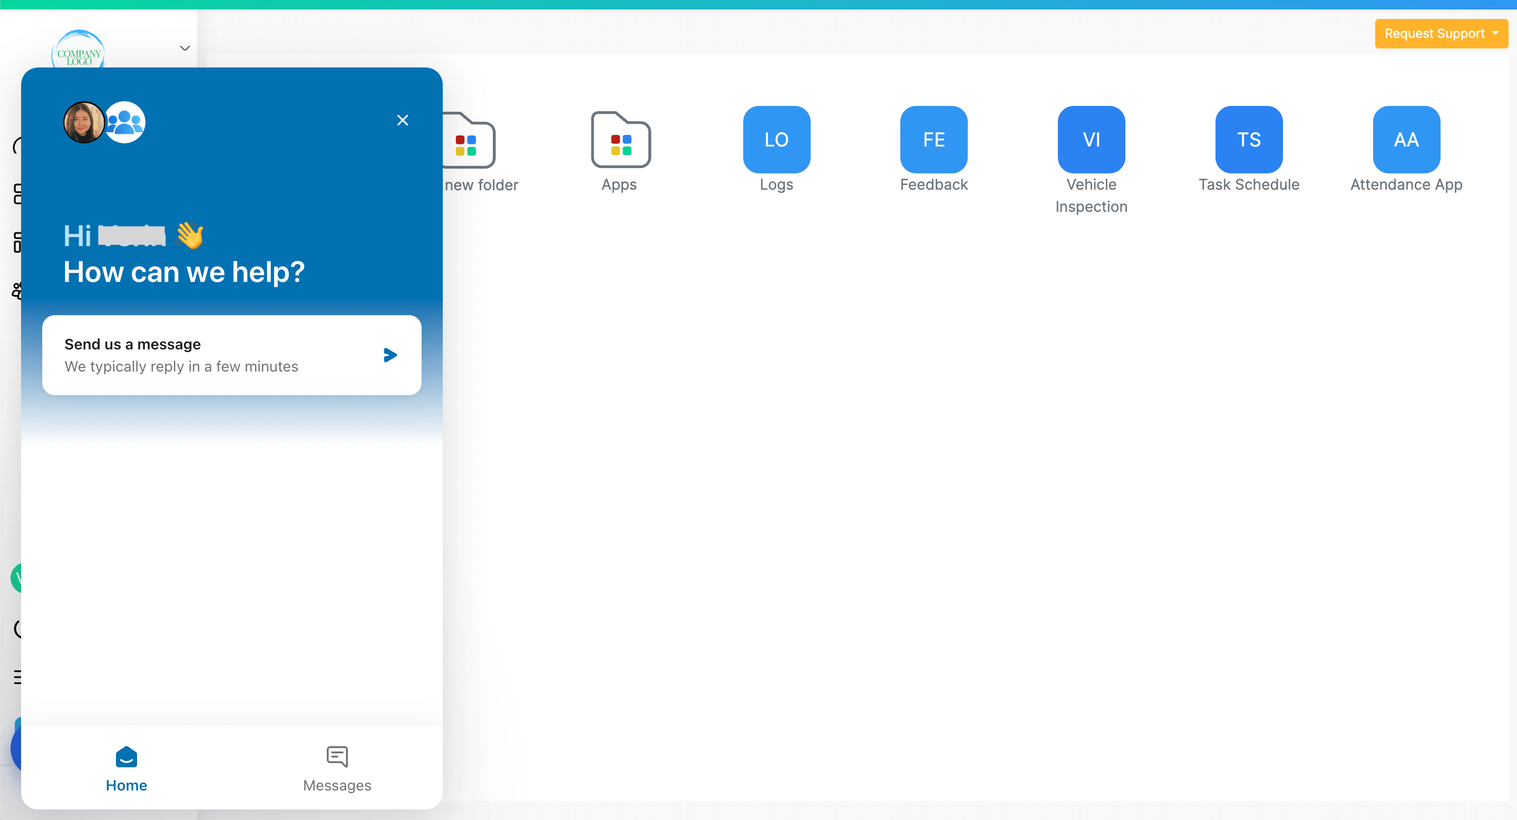Click the Task Schedule label text
Screen dimensions: 1517x820
click(x=1249, y=185)
